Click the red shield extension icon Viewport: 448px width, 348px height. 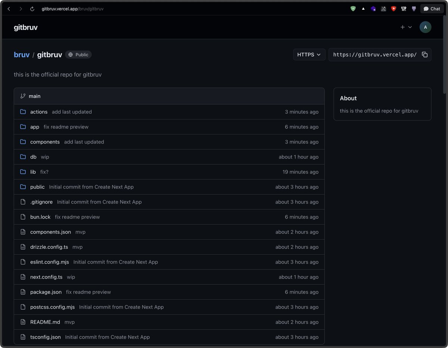[x=393, y=9]
